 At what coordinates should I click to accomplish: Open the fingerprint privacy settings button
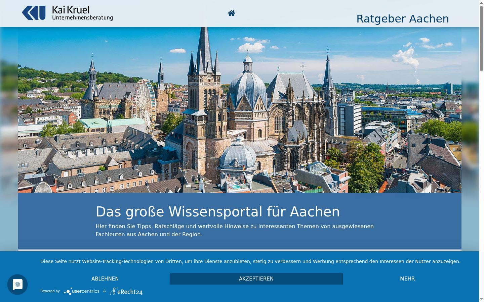click(x=17, y=285)
